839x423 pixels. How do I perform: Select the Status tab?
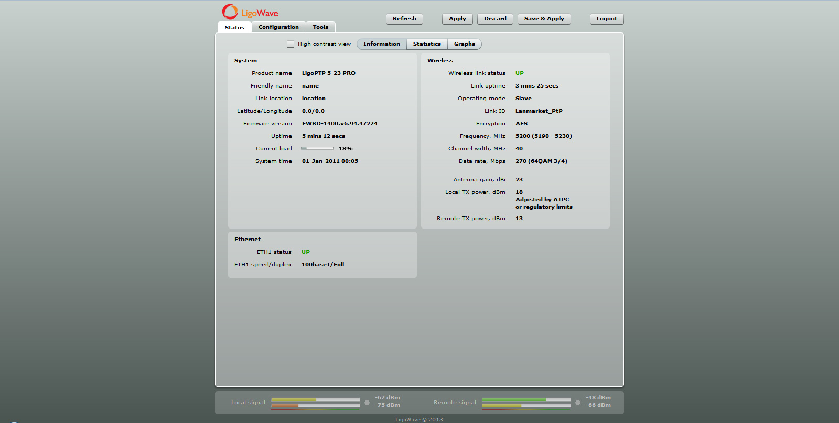[234, 27]
